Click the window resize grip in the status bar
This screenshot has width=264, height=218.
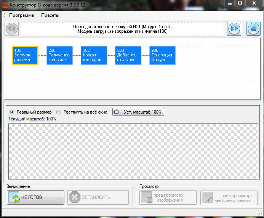[x=260, y=213]
